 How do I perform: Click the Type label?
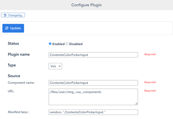(x=12, y=65)
